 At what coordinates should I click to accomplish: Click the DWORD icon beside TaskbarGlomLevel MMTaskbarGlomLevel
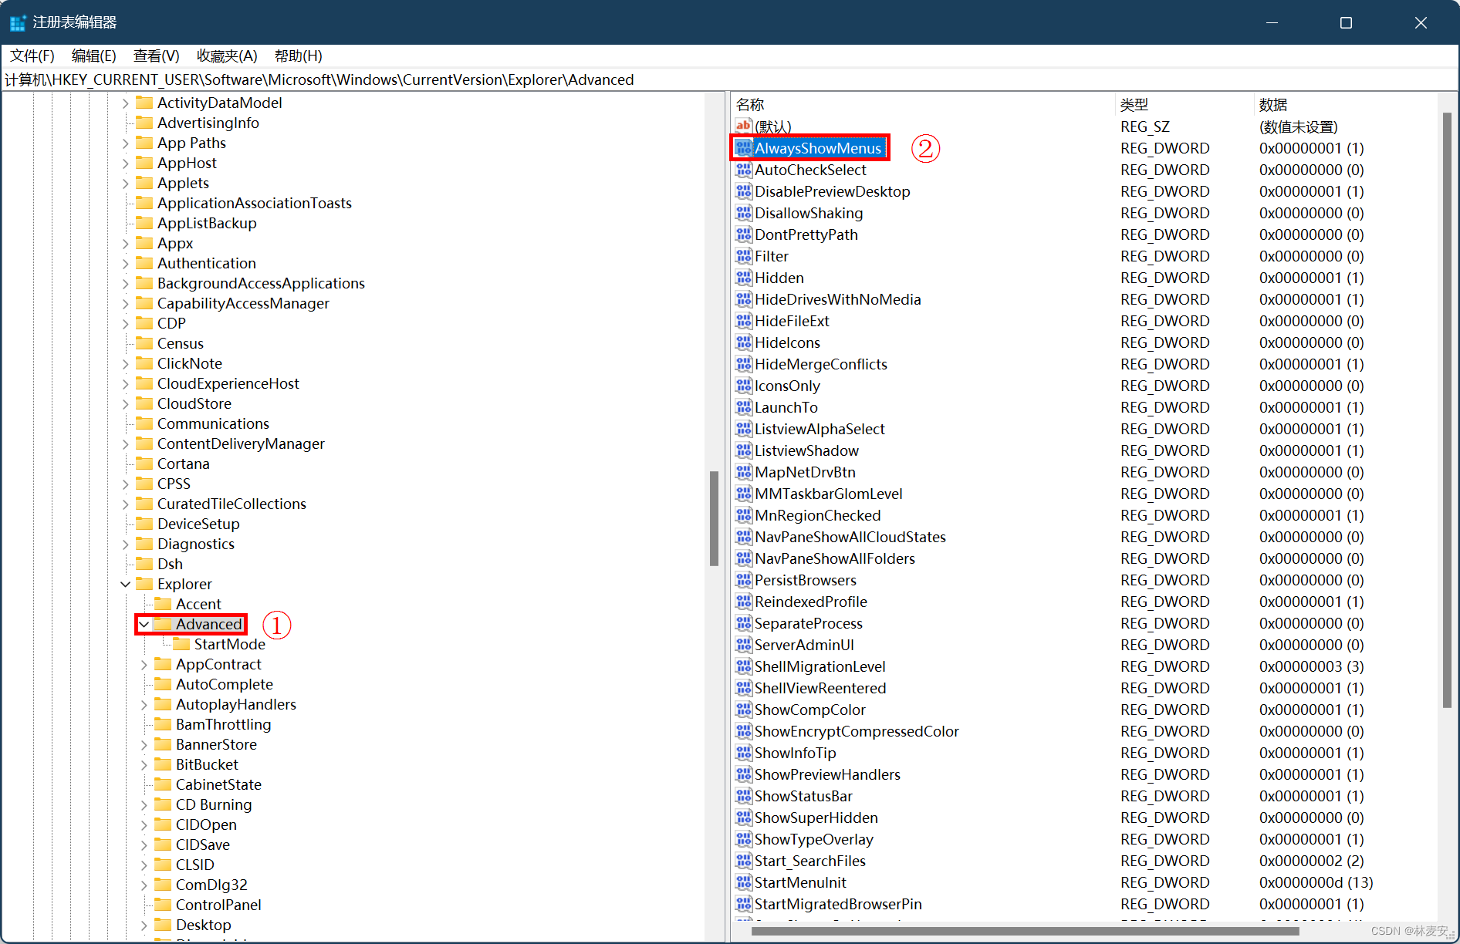[x=743, y=494]
